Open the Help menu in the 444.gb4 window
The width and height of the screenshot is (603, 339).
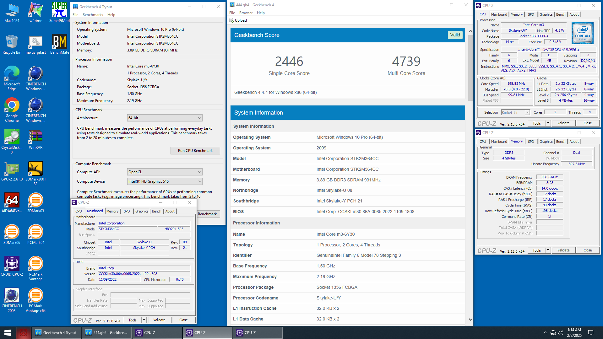click(x=261, y=13)
